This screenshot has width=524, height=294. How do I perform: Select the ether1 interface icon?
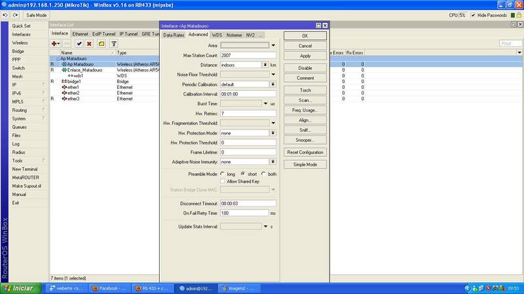[x=64, y=87]
